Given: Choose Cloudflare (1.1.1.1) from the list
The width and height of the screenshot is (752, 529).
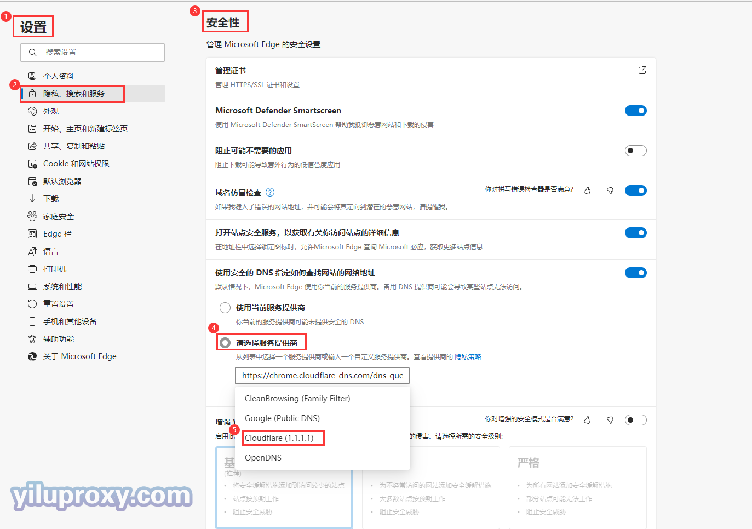Looking at the screenshot, I should [323, 438].
